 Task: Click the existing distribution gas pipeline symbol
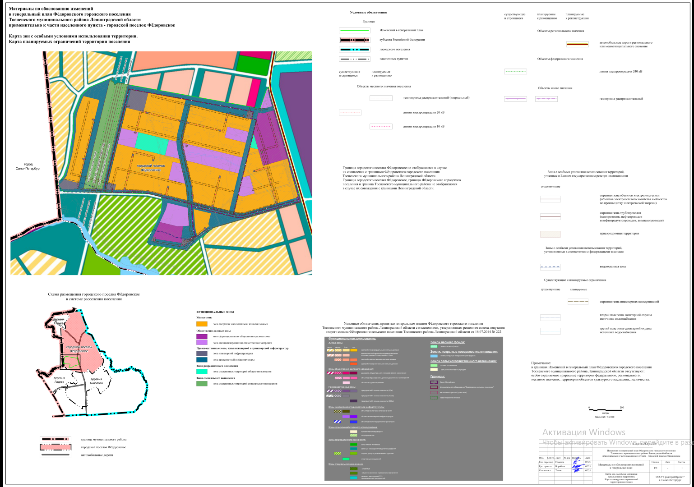tap(515, 99)
